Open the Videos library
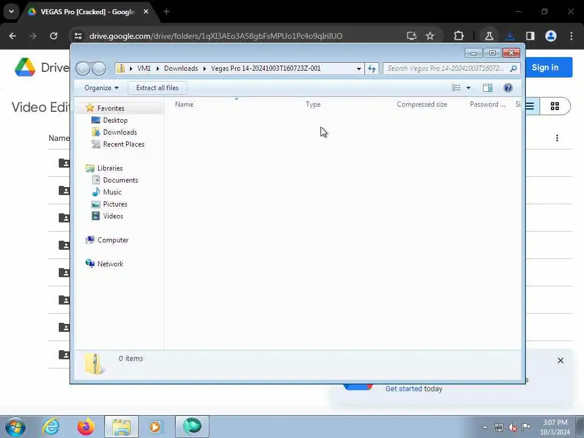The image size is (584, 438). pos(113,216)
